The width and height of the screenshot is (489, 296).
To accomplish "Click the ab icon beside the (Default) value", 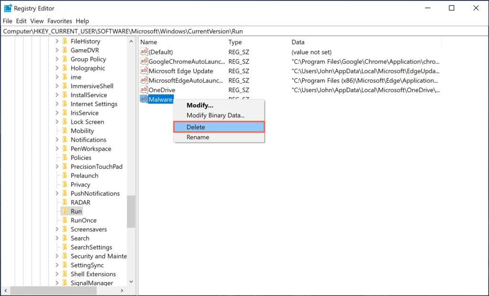I will tap(144, 52).
